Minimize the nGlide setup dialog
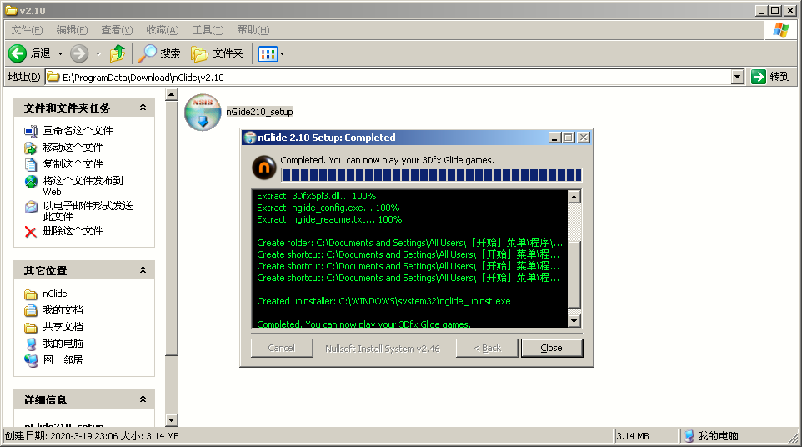The width and height of the screenshot is (802, 447). 554,138
